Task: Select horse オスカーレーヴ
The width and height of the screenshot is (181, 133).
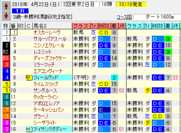Action: [x=47, y=32]
